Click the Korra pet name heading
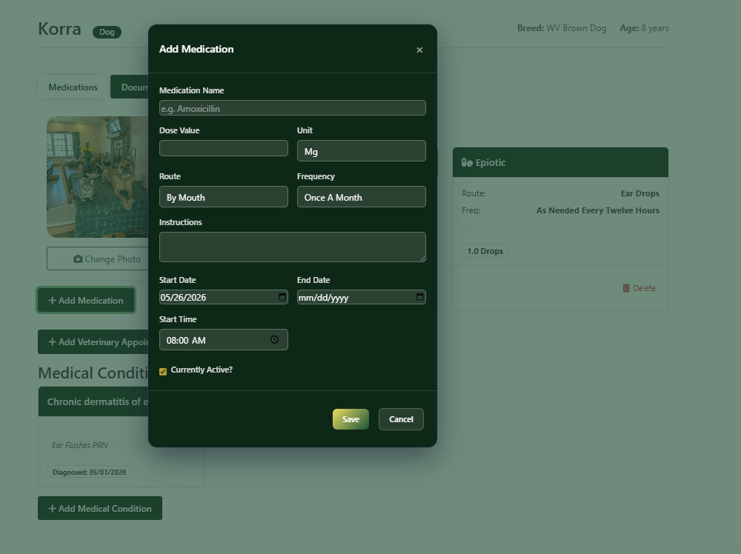Viewport: 741px width, 554px height. coord(59,29)
